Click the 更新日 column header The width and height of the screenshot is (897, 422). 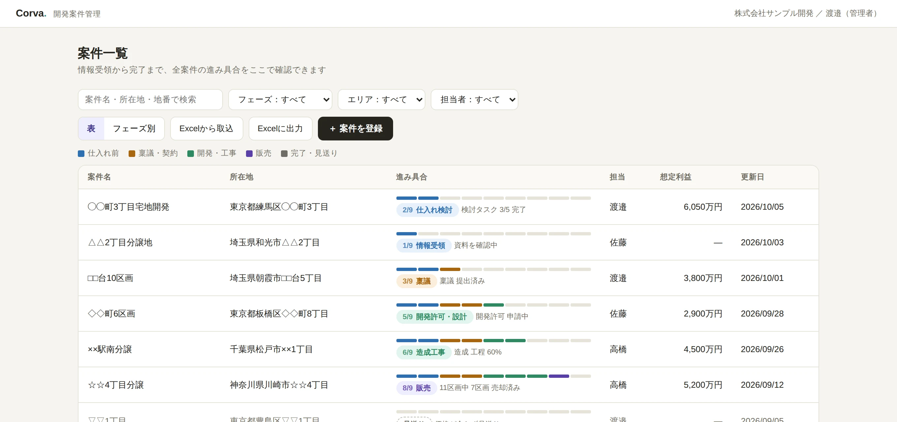[x=752, y=177]
